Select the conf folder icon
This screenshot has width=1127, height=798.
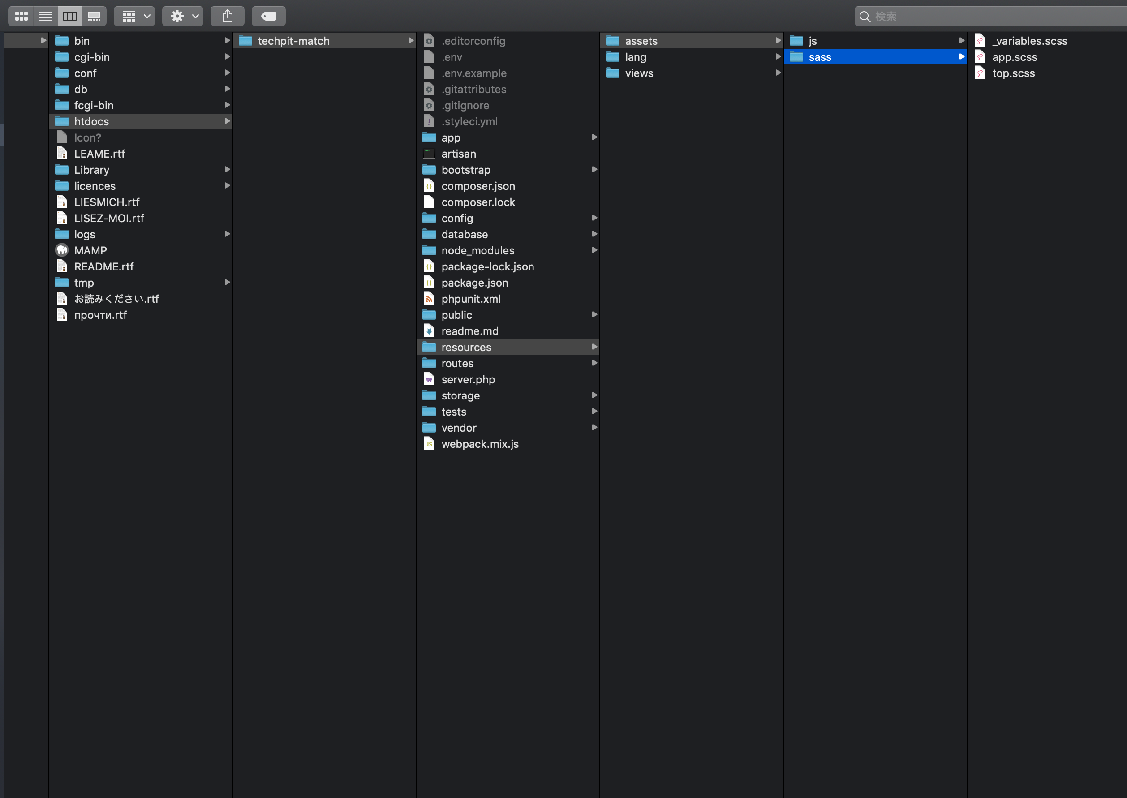pos(62,73)
